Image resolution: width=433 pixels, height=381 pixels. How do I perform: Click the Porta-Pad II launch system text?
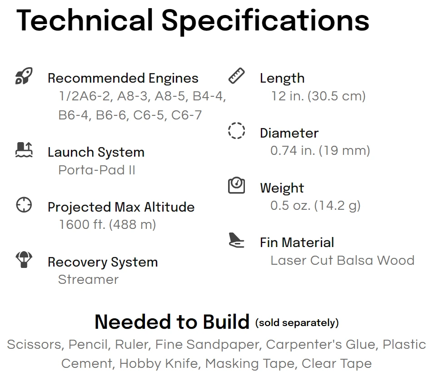(97, 170)
